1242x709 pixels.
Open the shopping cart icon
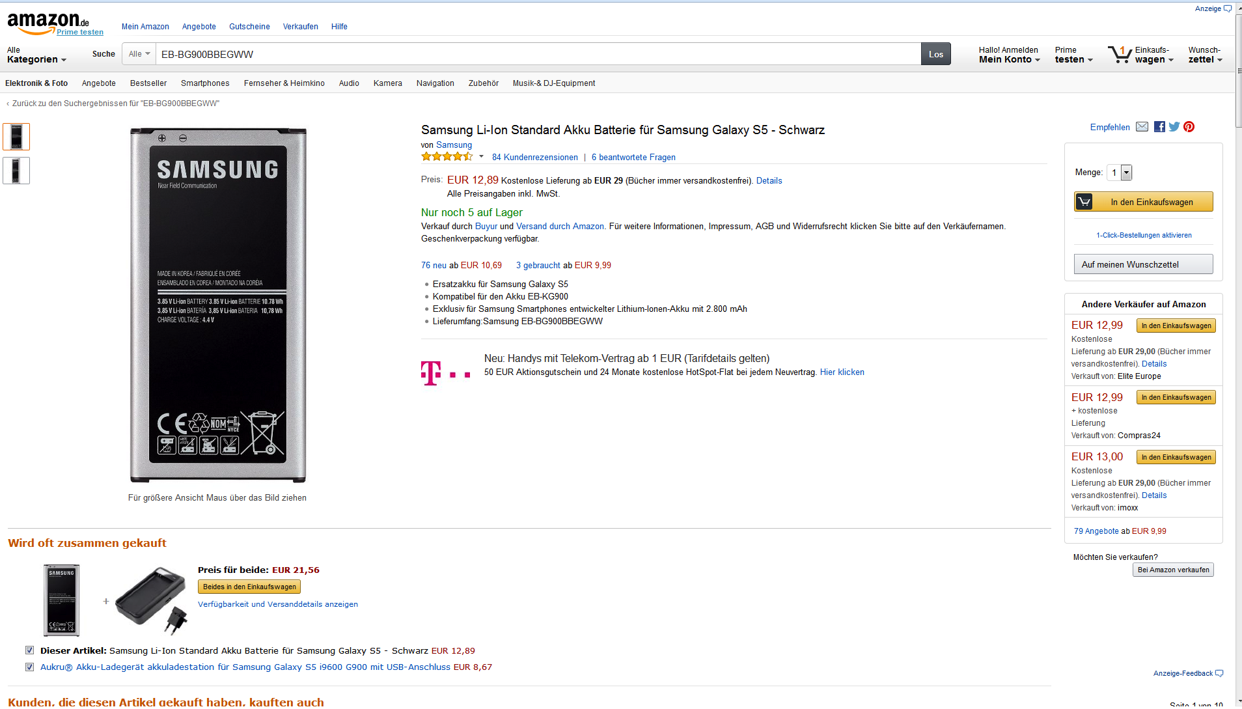1120,55
